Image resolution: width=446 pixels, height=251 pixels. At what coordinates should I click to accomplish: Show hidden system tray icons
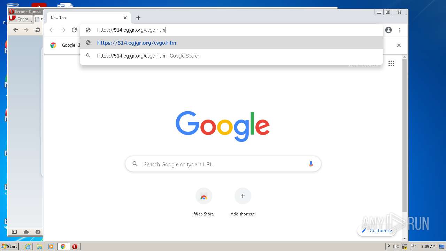click(389, 246)
